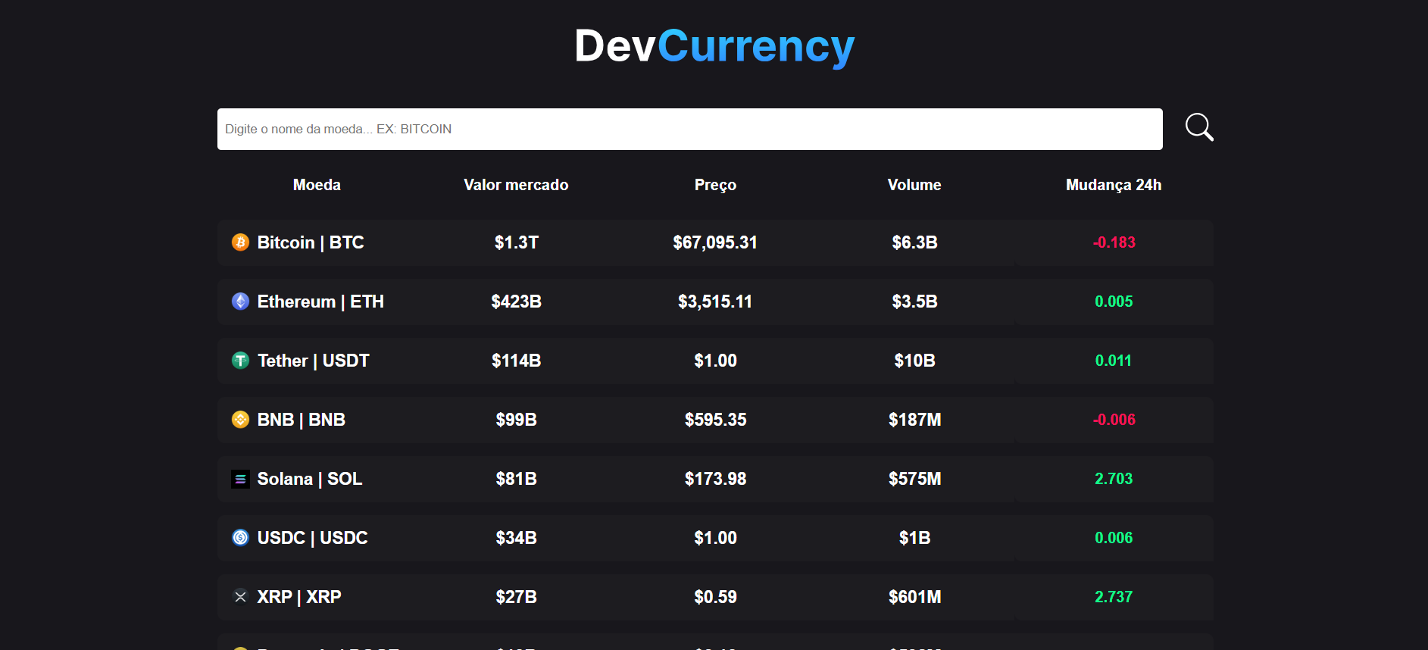Select BNB market cap $99B
1428x650 pixels.
pyautogui.click(x=517, y=420)
